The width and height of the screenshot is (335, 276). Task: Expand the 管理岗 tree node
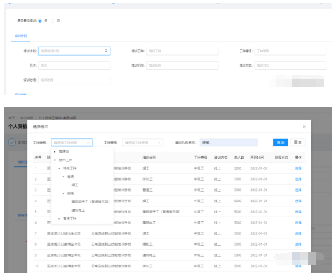(x=55, y=152)
